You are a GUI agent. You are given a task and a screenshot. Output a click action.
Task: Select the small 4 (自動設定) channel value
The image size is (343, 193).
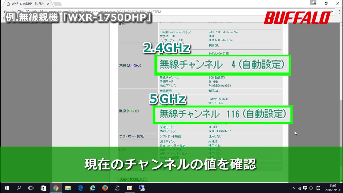pos(217,77)
